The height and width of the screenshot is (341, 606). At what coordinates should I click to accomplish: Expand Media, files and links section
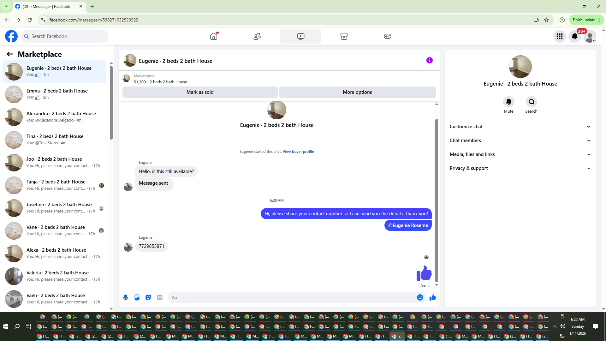click(x=520, y=154)
